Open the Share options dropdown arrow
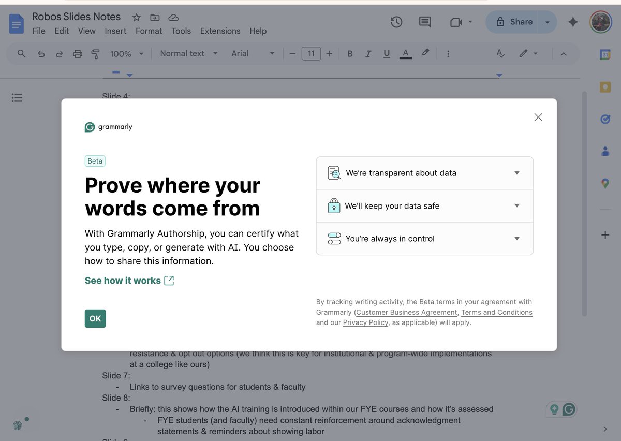The width and height of the screenshot is (621, 441). (548, 22)
